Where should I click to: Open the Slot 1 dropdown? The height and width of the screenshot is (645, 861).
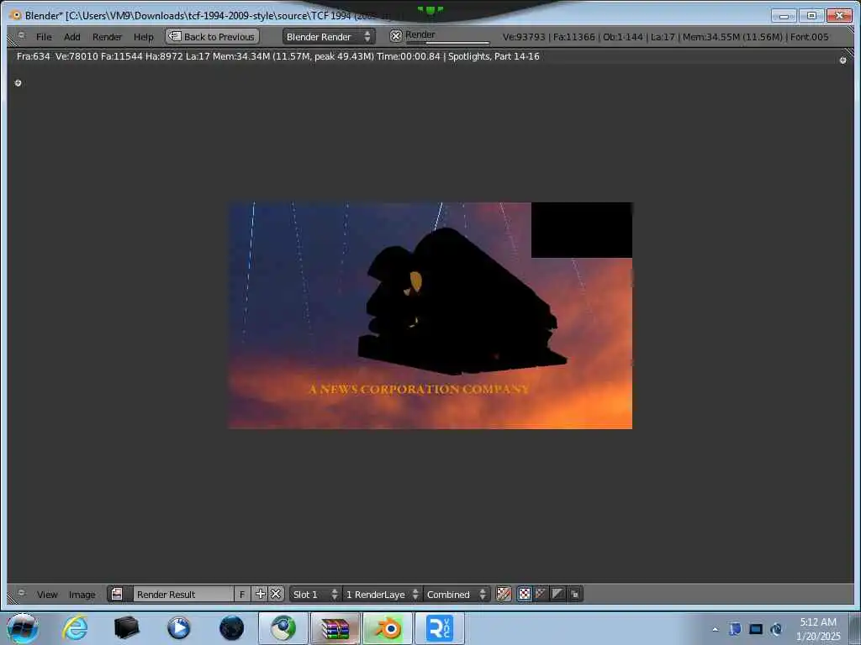pyautogui.click(x=315, y=595)
